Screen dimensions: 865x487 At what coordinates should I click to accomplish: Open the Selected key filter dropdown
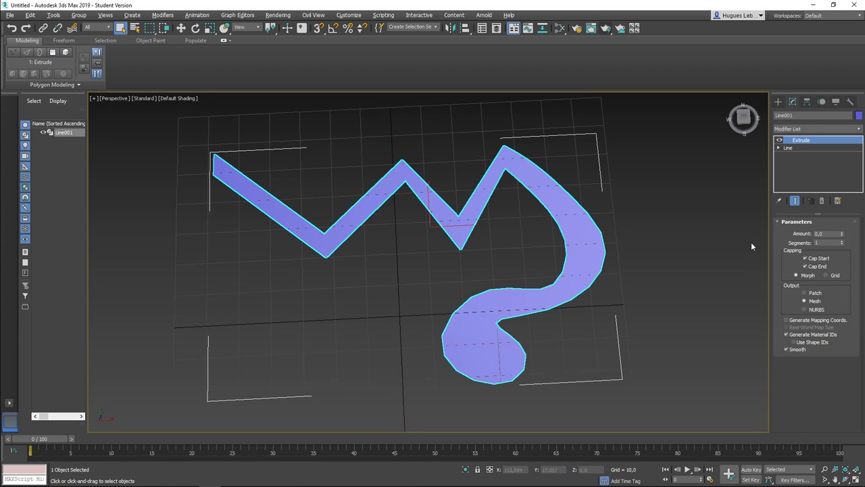coord(790,469)
